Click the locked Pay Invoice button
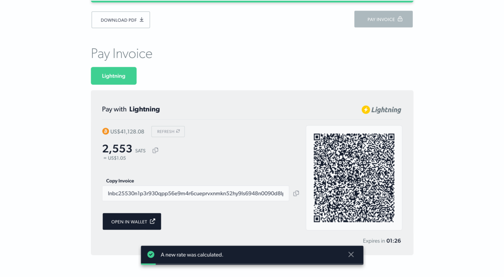Image resolution: width=504 pixels, height=277 pixels. (384, 19)
